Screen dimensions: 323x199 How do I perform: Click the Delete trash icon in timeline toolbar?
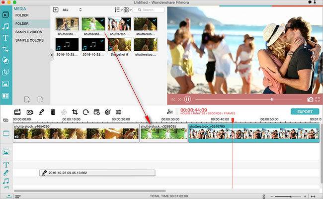point(53,112)
